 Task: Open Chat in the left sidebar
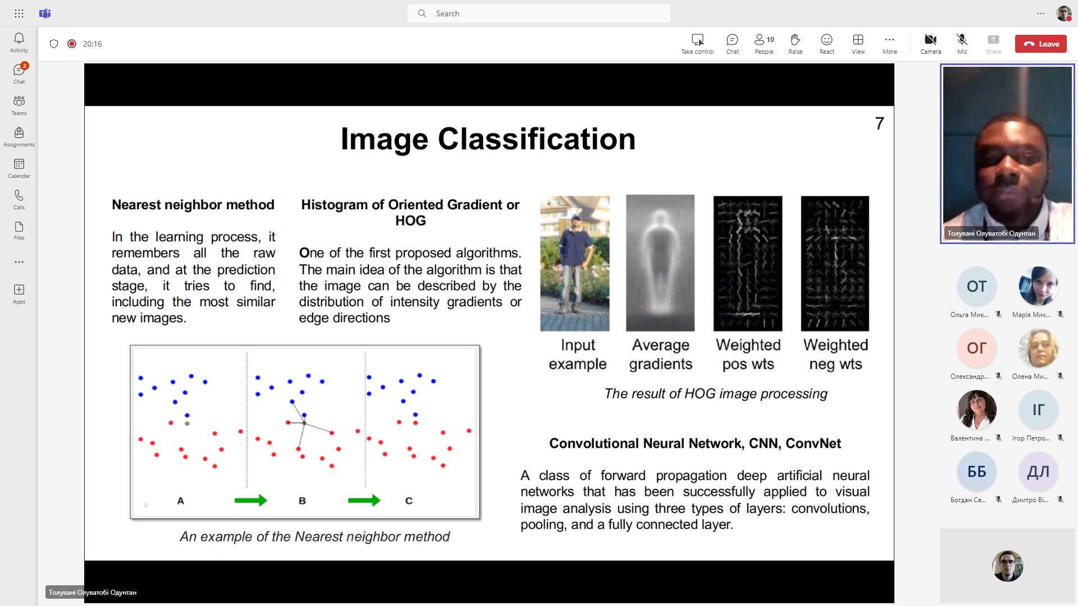coord(19,74)
